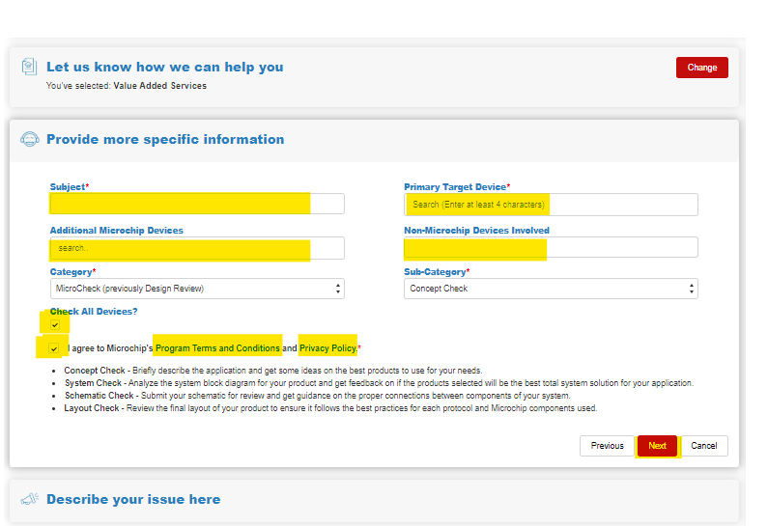Focus the Subject input field

pyautogui.click(x=197, y=204)
